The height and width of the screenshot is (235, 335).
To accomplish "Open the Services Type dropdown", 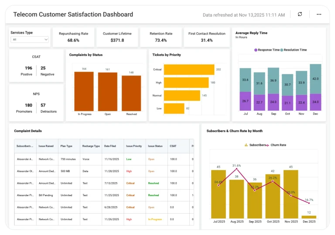I will coord(30,39).
